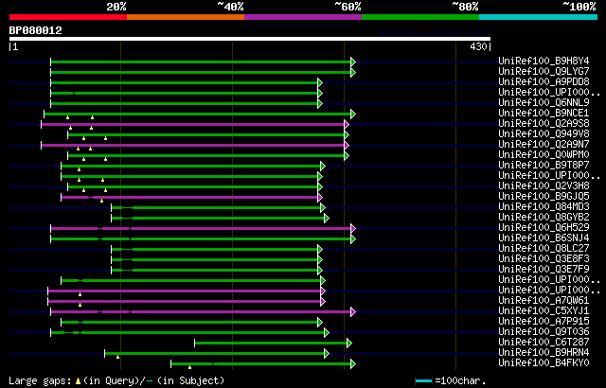Click the purple alignment bar for A7QW61
The image size is (606, 388).
tap(185, 302)
